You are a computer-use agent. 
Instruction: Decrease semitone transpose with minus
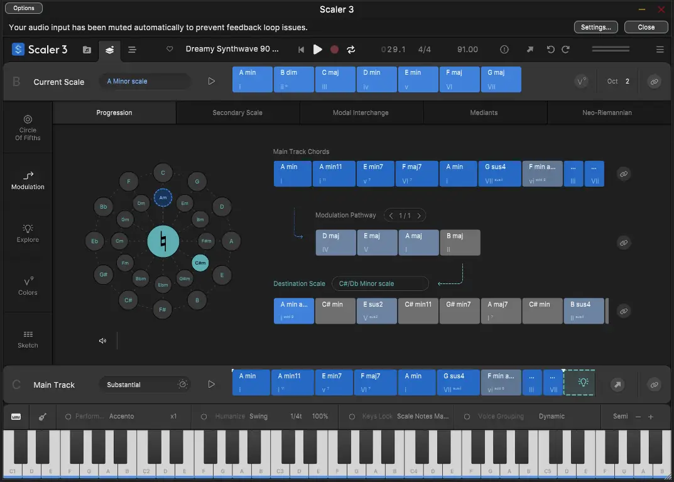pyautogui.click(x=638, y=417)
